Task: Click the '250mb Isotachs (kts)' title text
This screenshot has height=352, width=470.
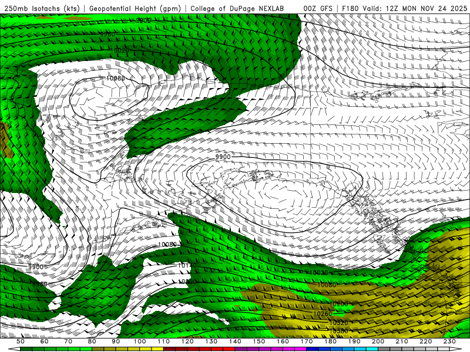Action: (x=42, y=8)
